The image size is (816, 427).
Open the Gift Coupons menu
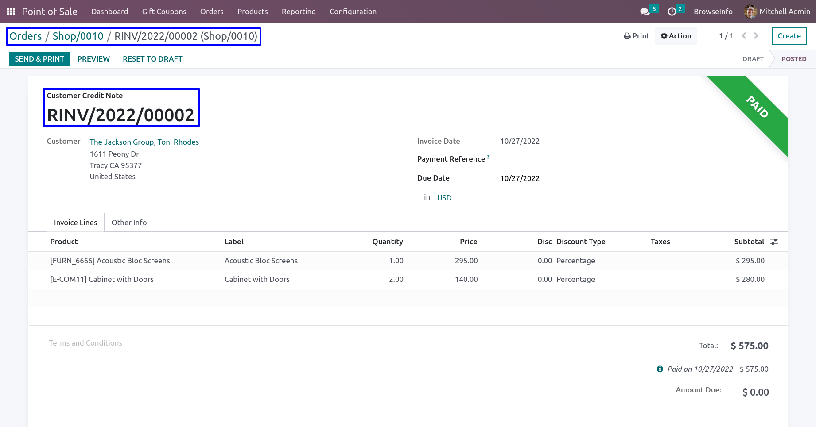click(x=164, y=12)
